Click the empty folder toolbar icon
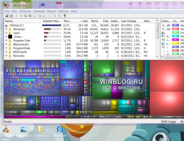184x141 pixels. [49, 16]
